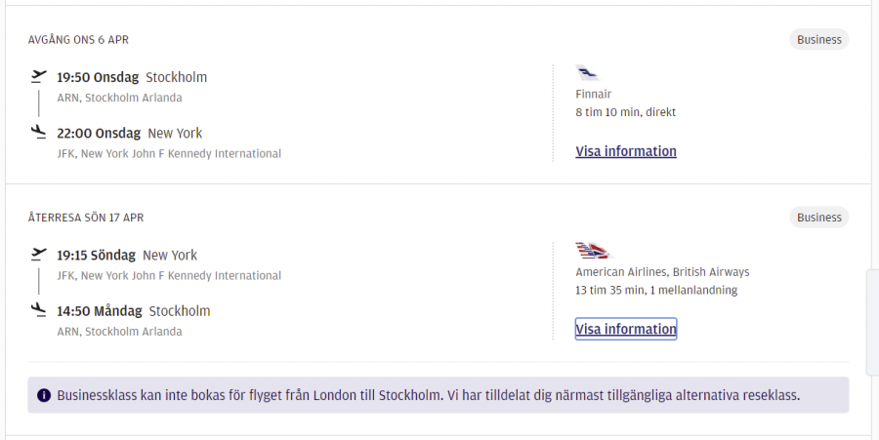Image resolution: width=879 pixels, height=440 pixels.
Task: Select the 'AVGÅNG ONS 6 APR' heading
Action: [x=78, y=40]
